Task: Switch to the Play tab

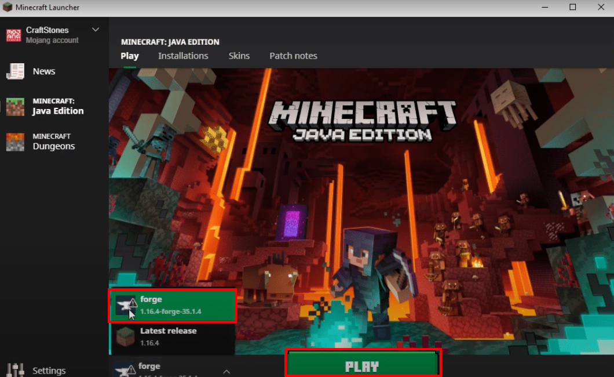Action: (x=130, y=56)
